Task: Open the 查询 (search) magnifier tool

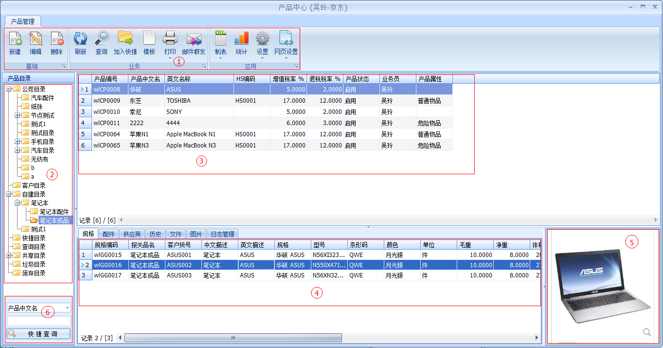Action: pyautogui.click(x=102, y=38)
